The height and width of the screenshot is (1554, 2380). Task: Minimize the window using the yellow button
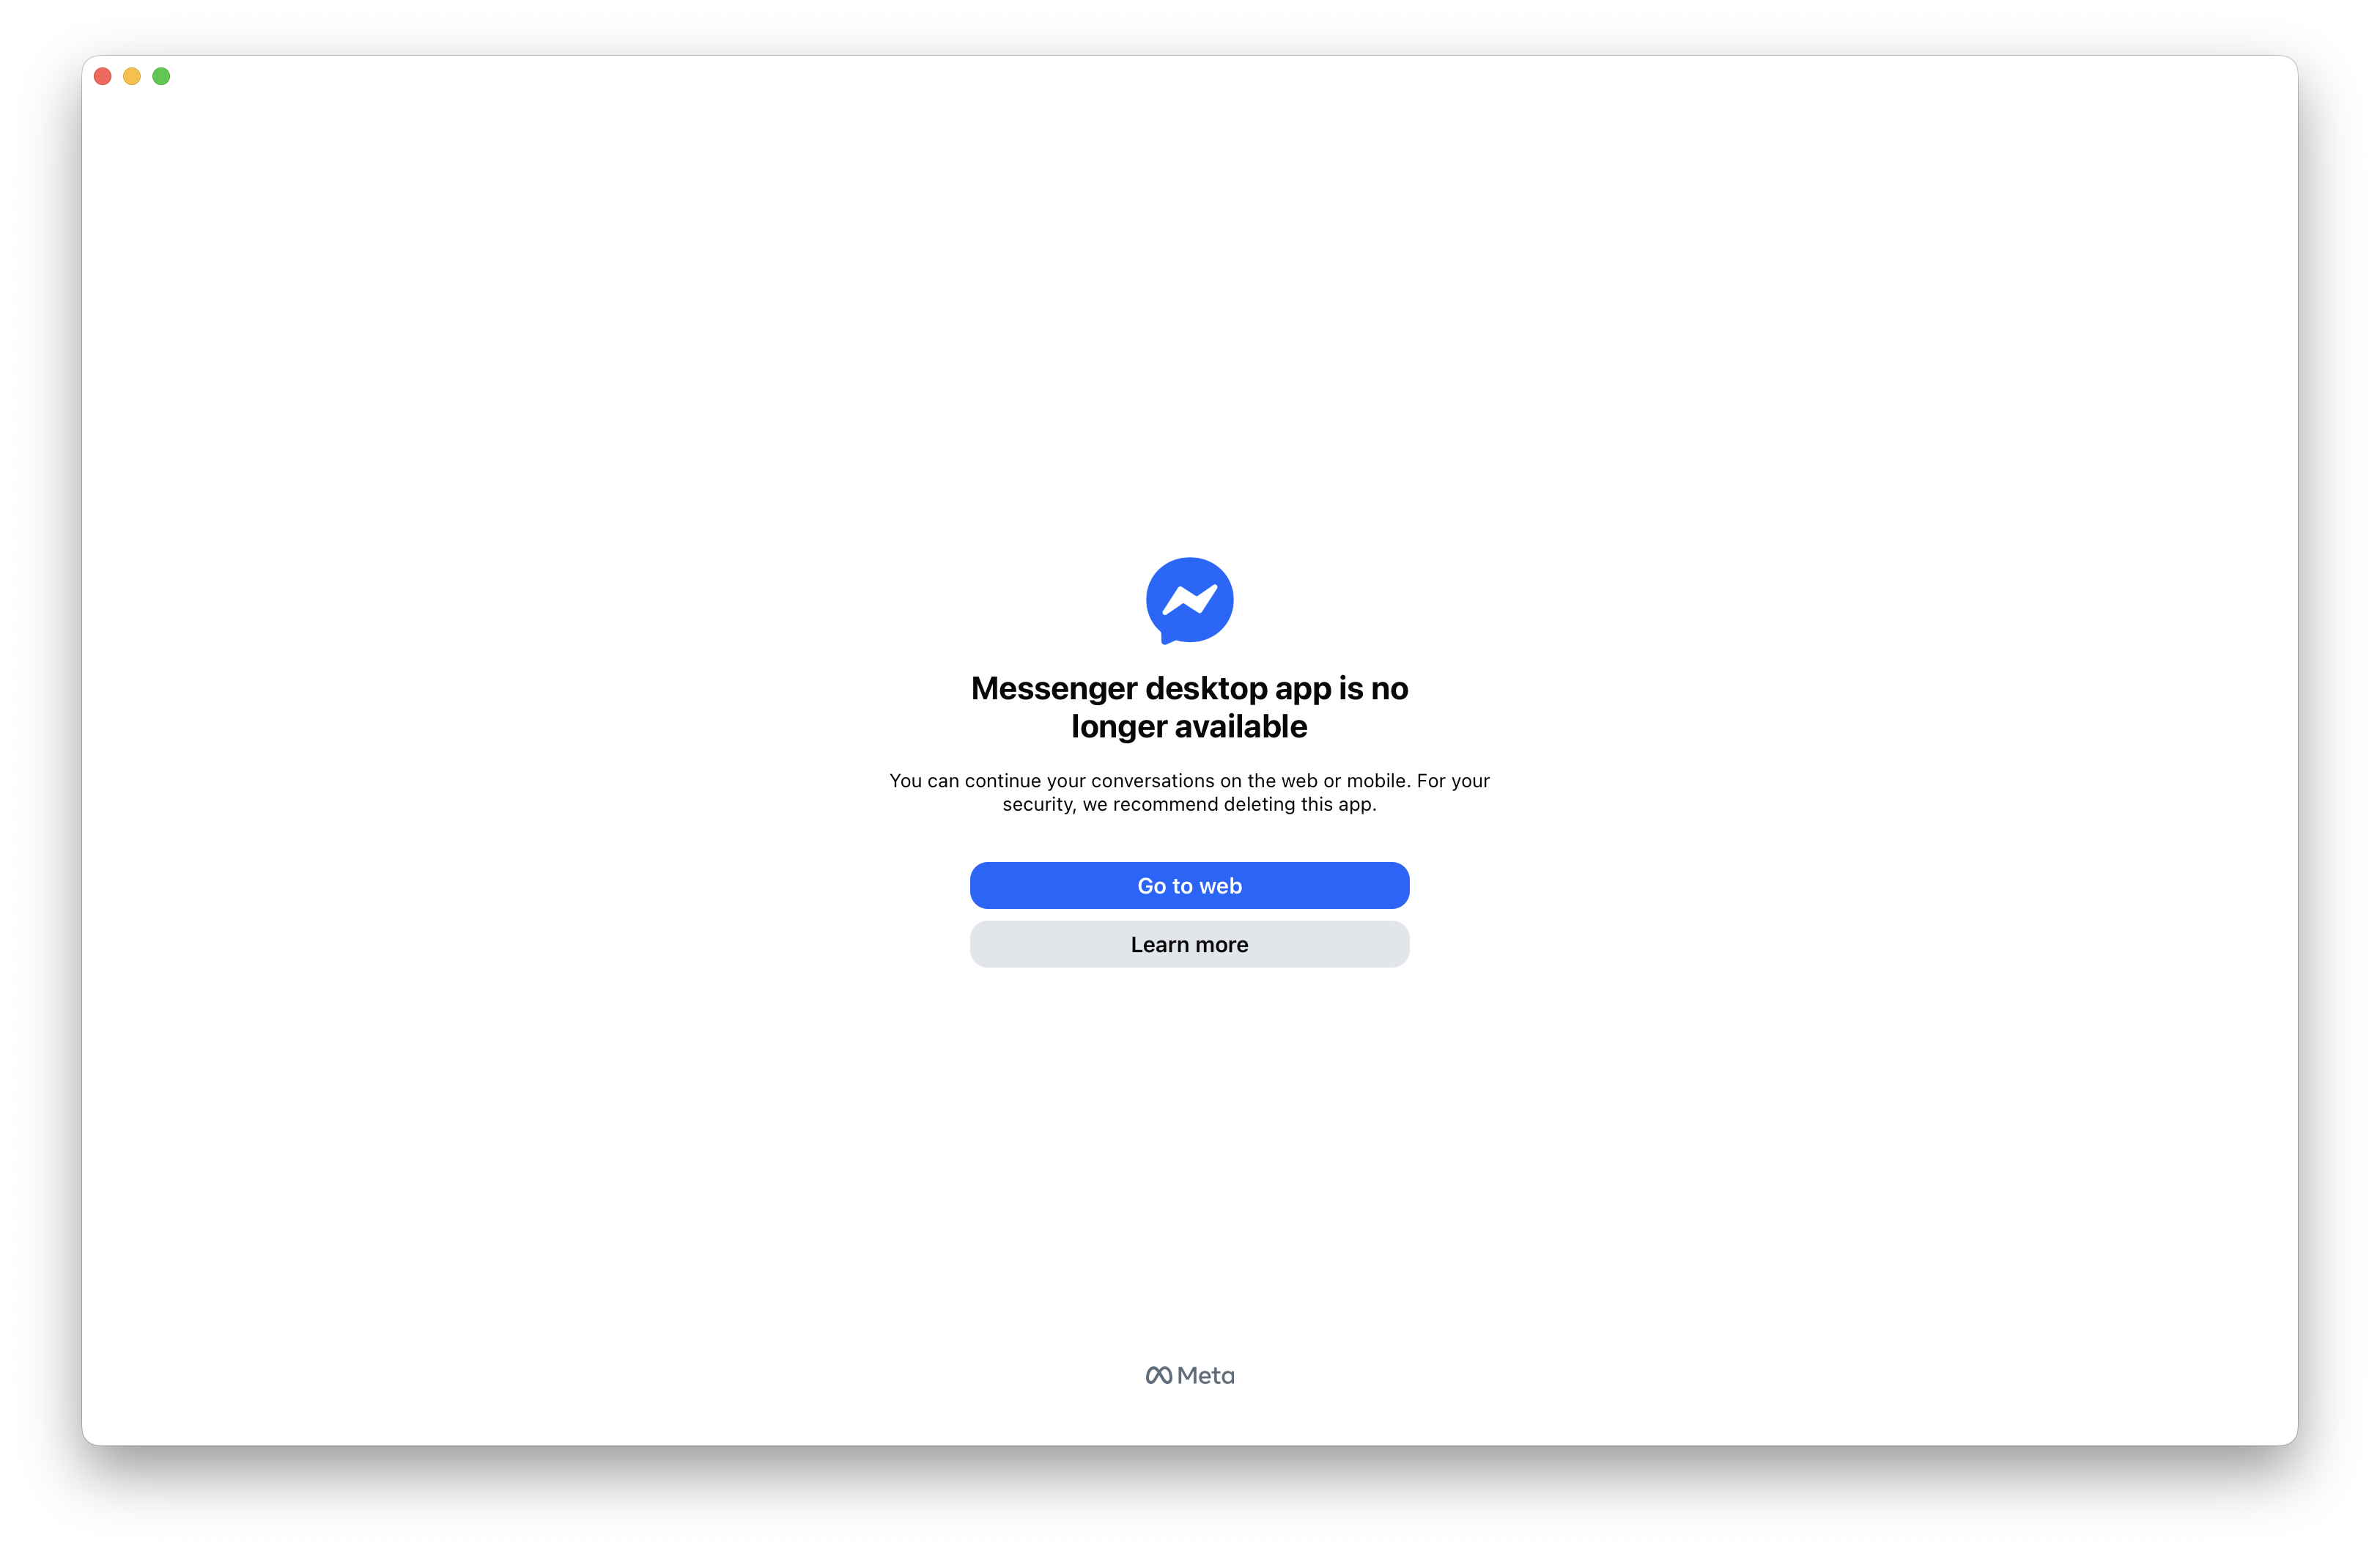click(132, 76)
